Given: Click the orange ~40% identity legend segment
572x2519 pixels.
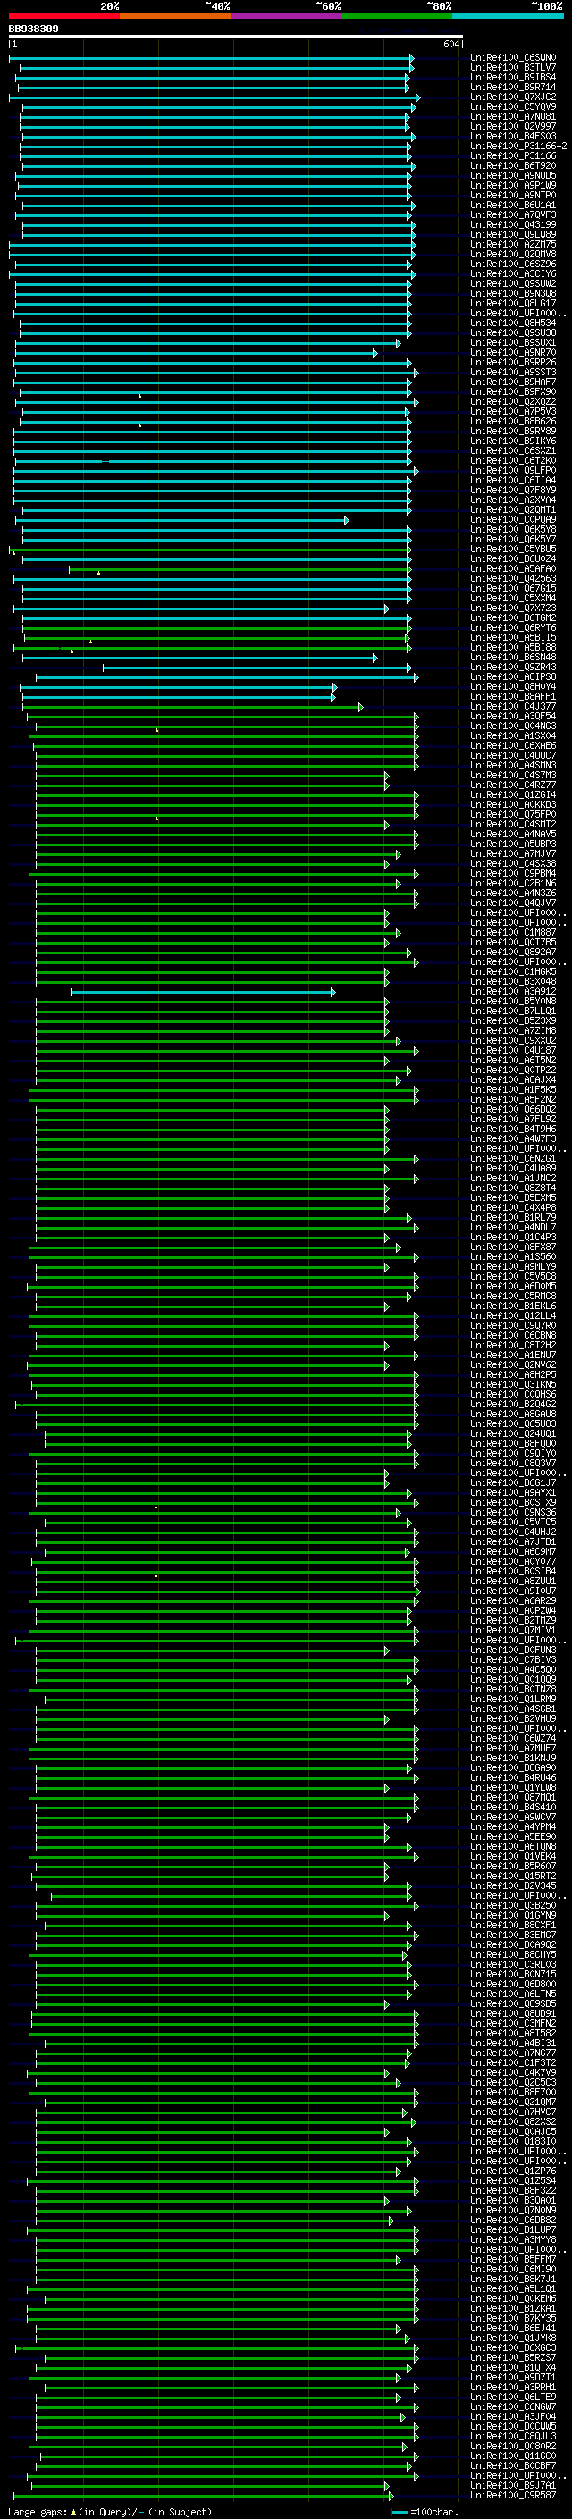Looking at the screenshot, I should [x=175, y=16].
